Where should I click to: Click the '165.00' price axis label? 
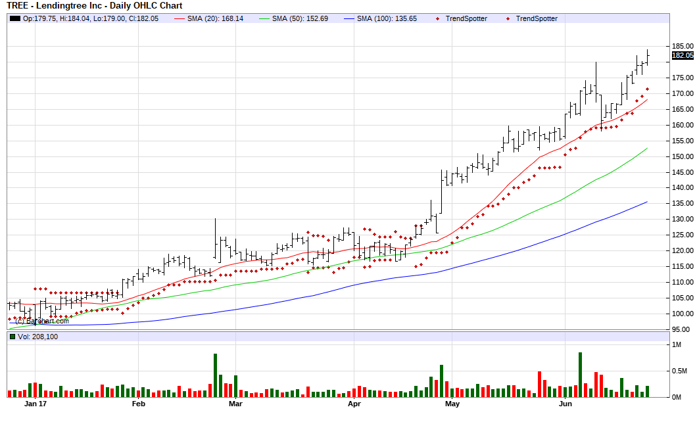(x=683, y=109)
